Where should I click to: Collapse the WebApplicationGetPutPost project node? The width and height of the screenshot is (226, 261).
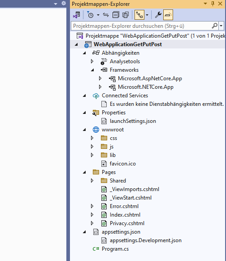click(76, 44)
